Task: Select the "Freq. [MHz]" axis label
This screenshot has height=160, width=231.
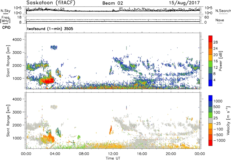Action: [x=5, y=19]
